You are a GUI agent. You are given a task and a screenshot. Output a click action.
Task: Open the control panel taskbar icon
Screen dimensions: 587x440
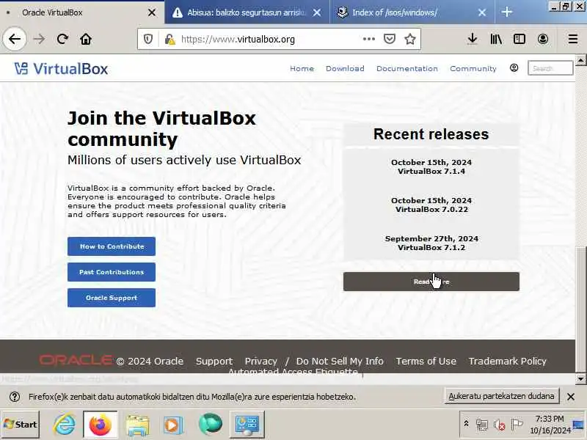247,425
